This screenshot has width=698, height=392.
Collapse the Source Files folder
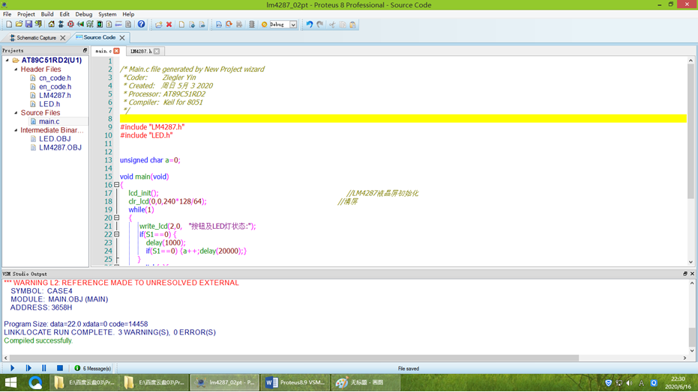coord(16,113)
